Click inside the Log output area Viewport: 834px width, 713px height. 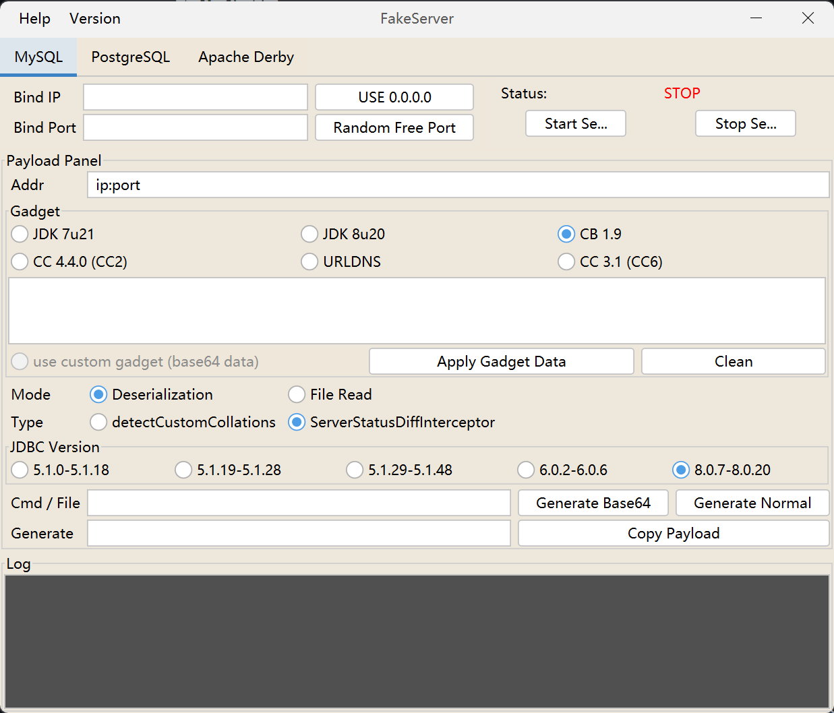coord(417,641)
